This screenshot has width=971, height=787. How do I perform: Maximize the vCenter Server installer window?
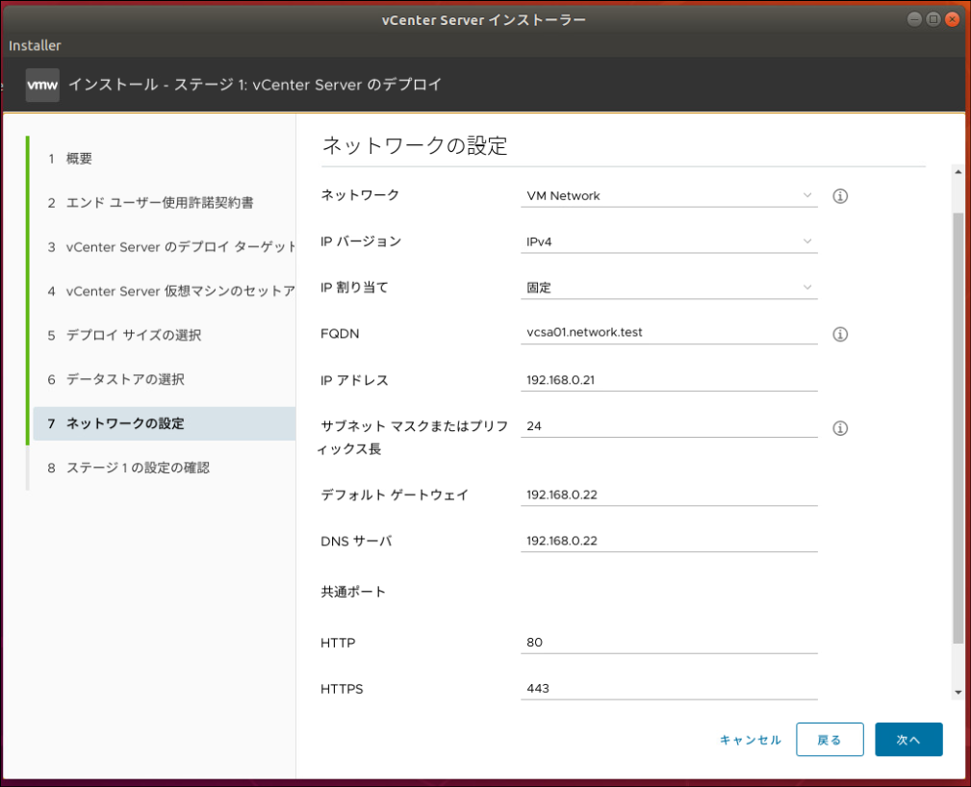point(933,19)
